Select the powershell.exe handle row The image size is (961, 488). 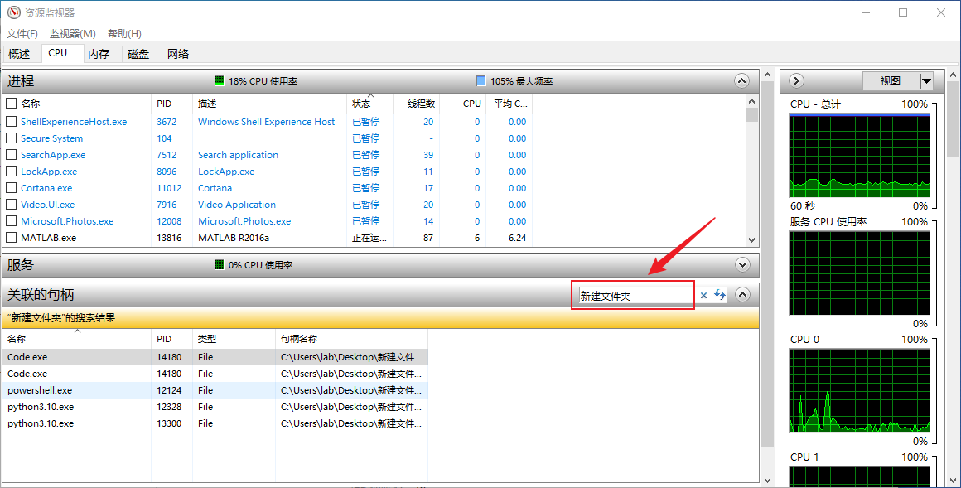(215, 390)
